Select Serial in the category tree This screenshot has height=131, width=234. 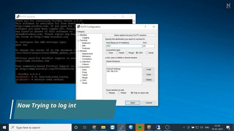tap(84, 83)
